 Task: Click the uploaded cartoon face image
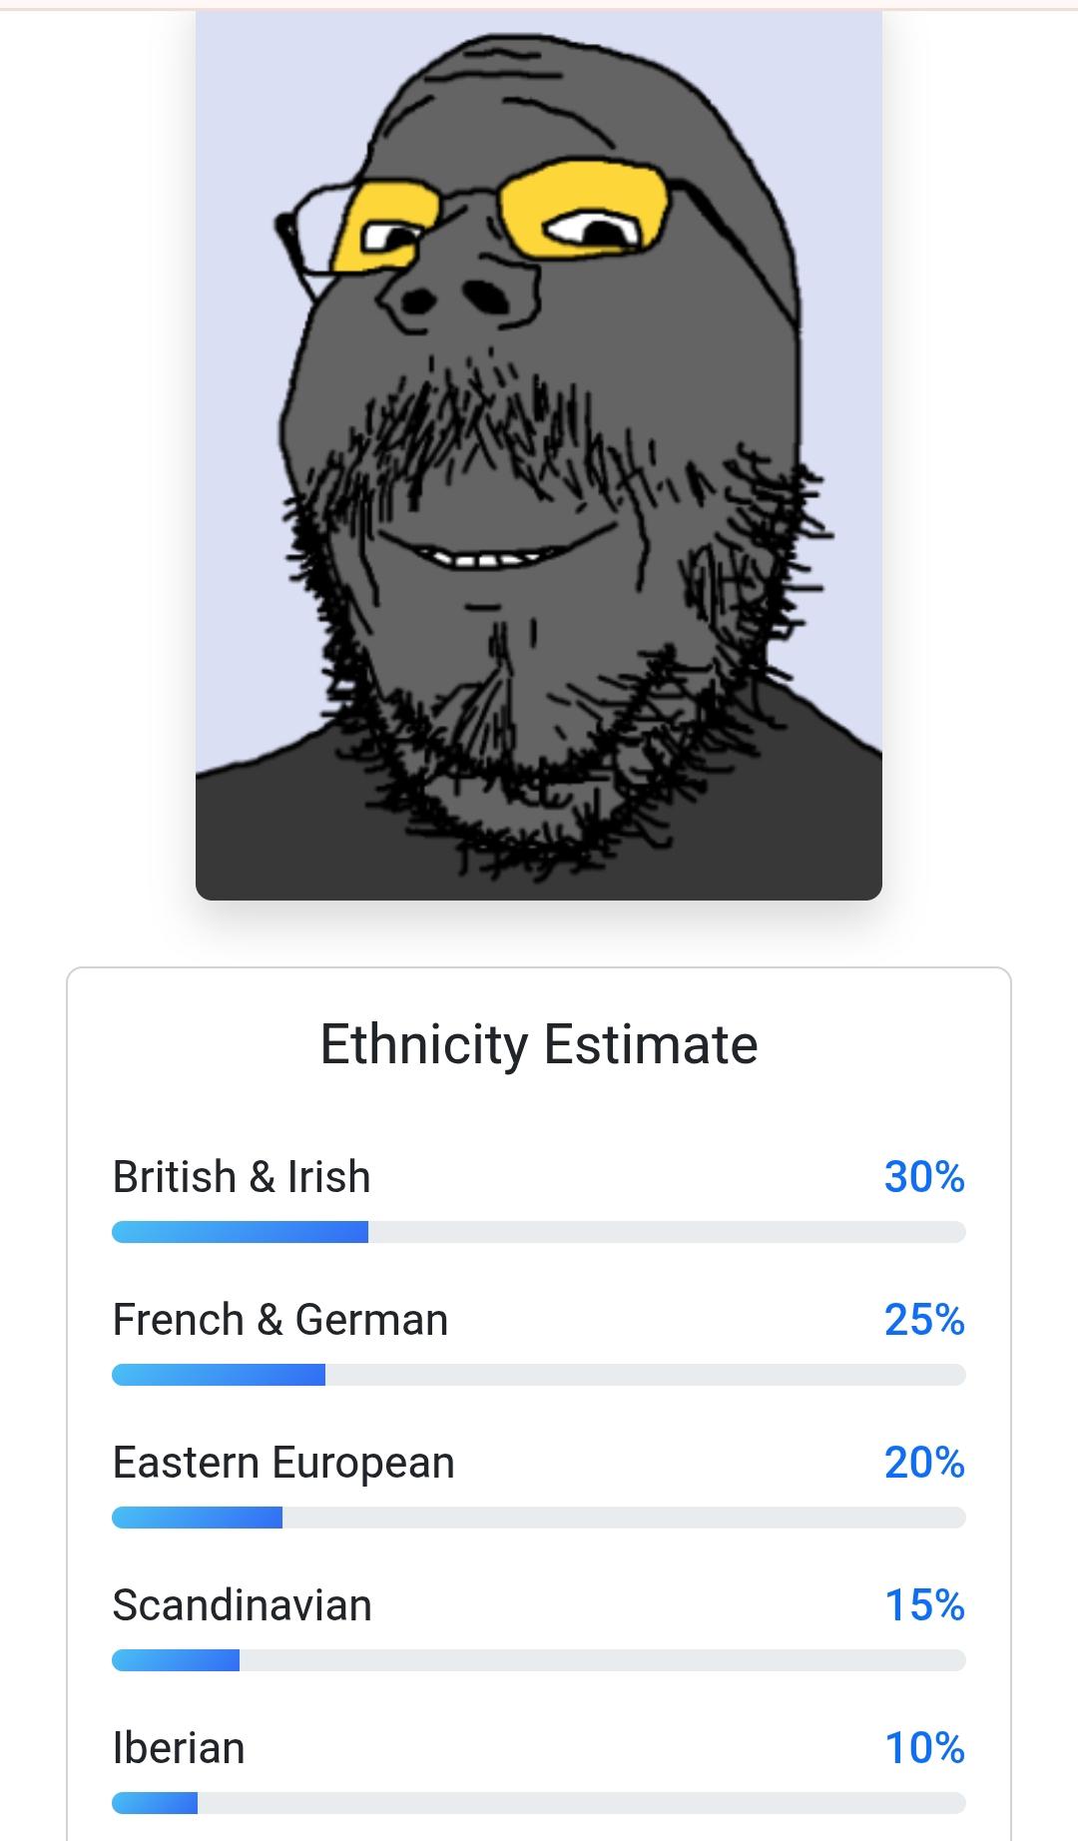(x=539, y=455)
